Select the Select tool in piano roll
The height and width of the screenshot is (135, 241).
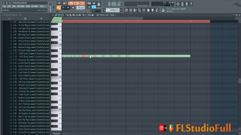(86, 15)
